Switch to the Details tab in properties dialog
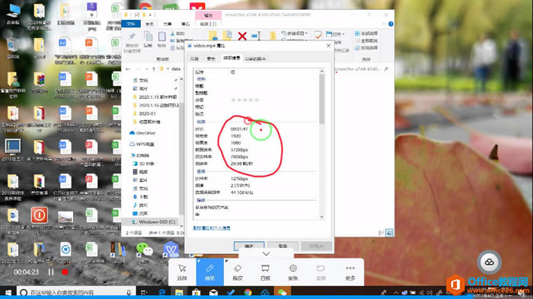This screenshot has height=299, width=533. pyautogui.click(x=231, y=59)
